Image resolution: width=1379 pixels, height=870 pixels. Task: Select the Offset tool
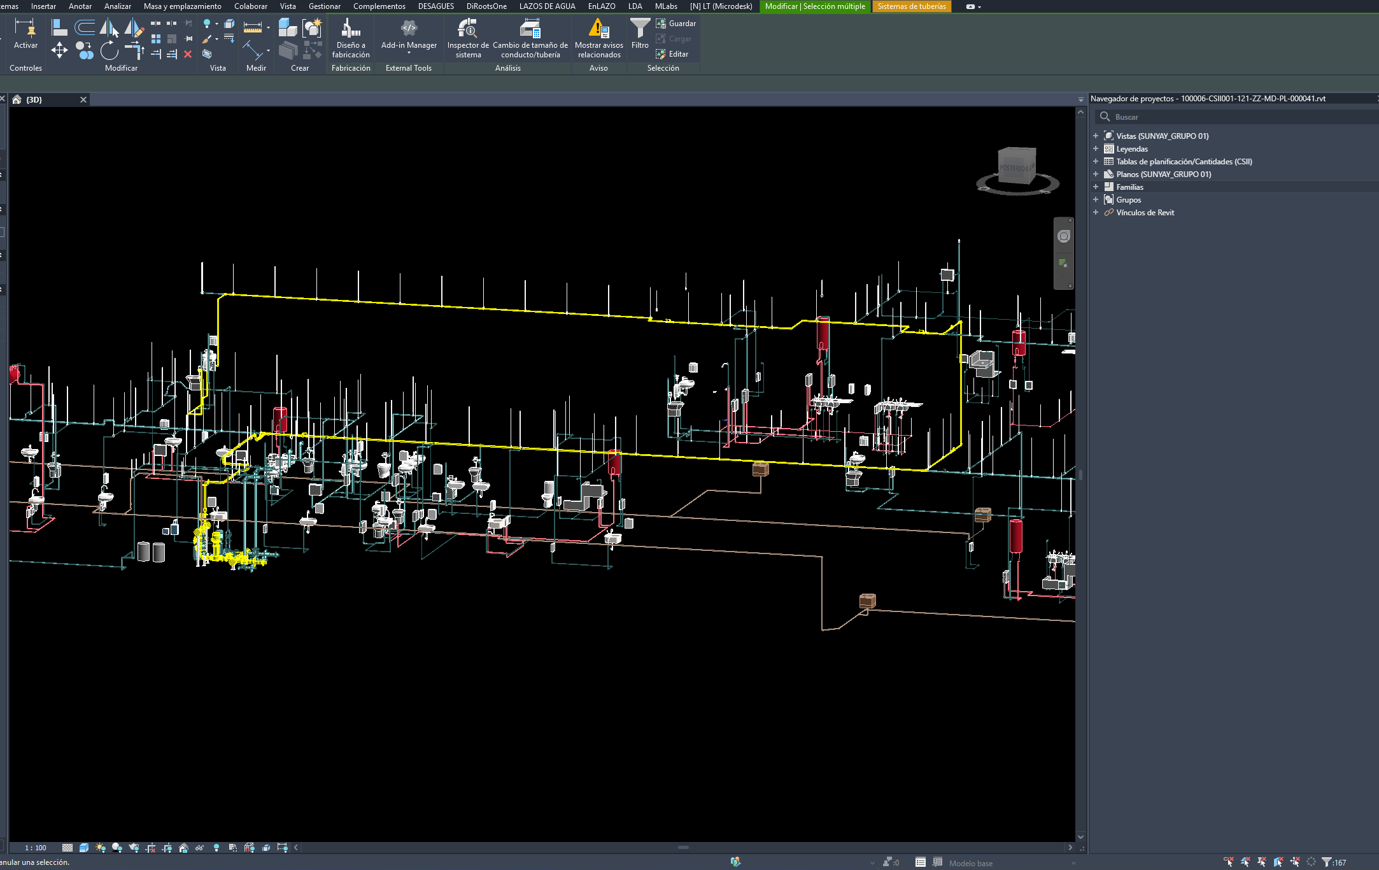(x=84, y=27)
